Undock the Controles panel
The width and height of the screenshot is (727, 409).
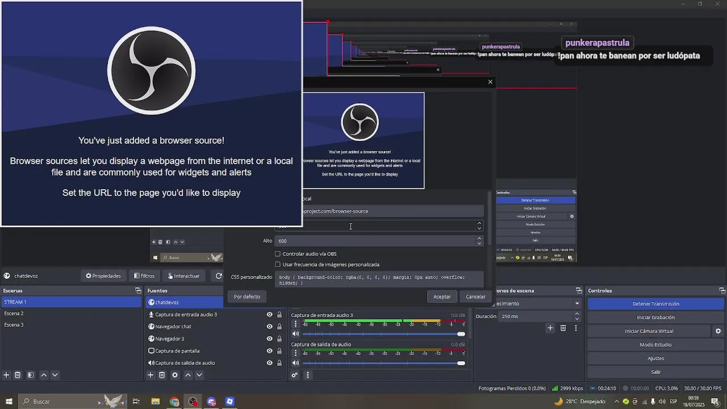pyautogui.click(x=722, y=291)
